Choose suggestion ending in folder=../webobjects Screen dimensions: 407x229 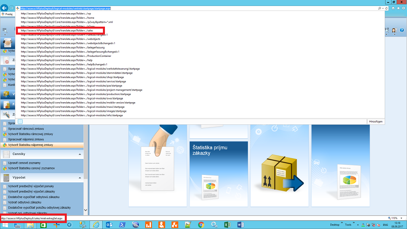coord(60,39)
